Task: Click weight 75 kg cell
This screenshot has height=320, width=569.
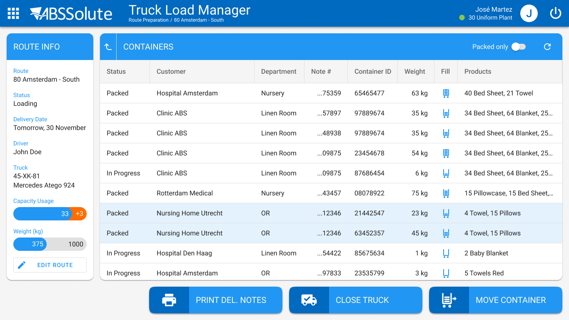Action: (x=419, y=193)
